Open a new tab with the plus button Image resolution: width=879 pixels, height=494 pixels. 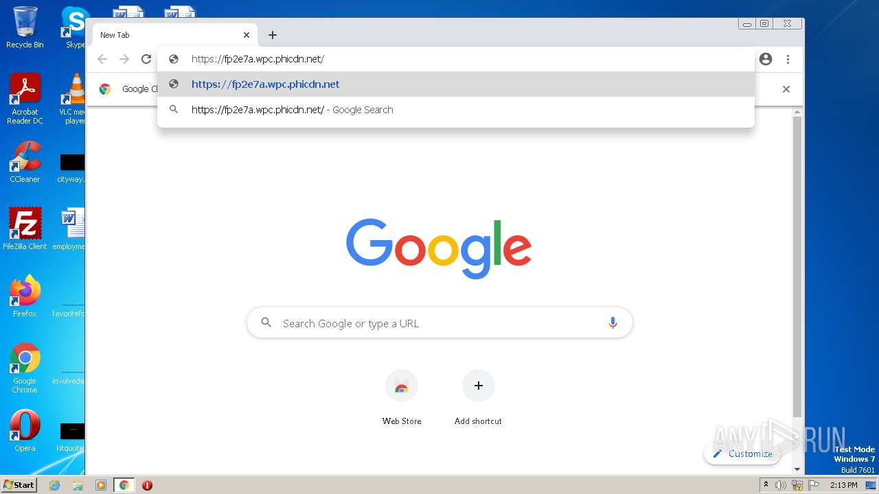click(273, 35)
